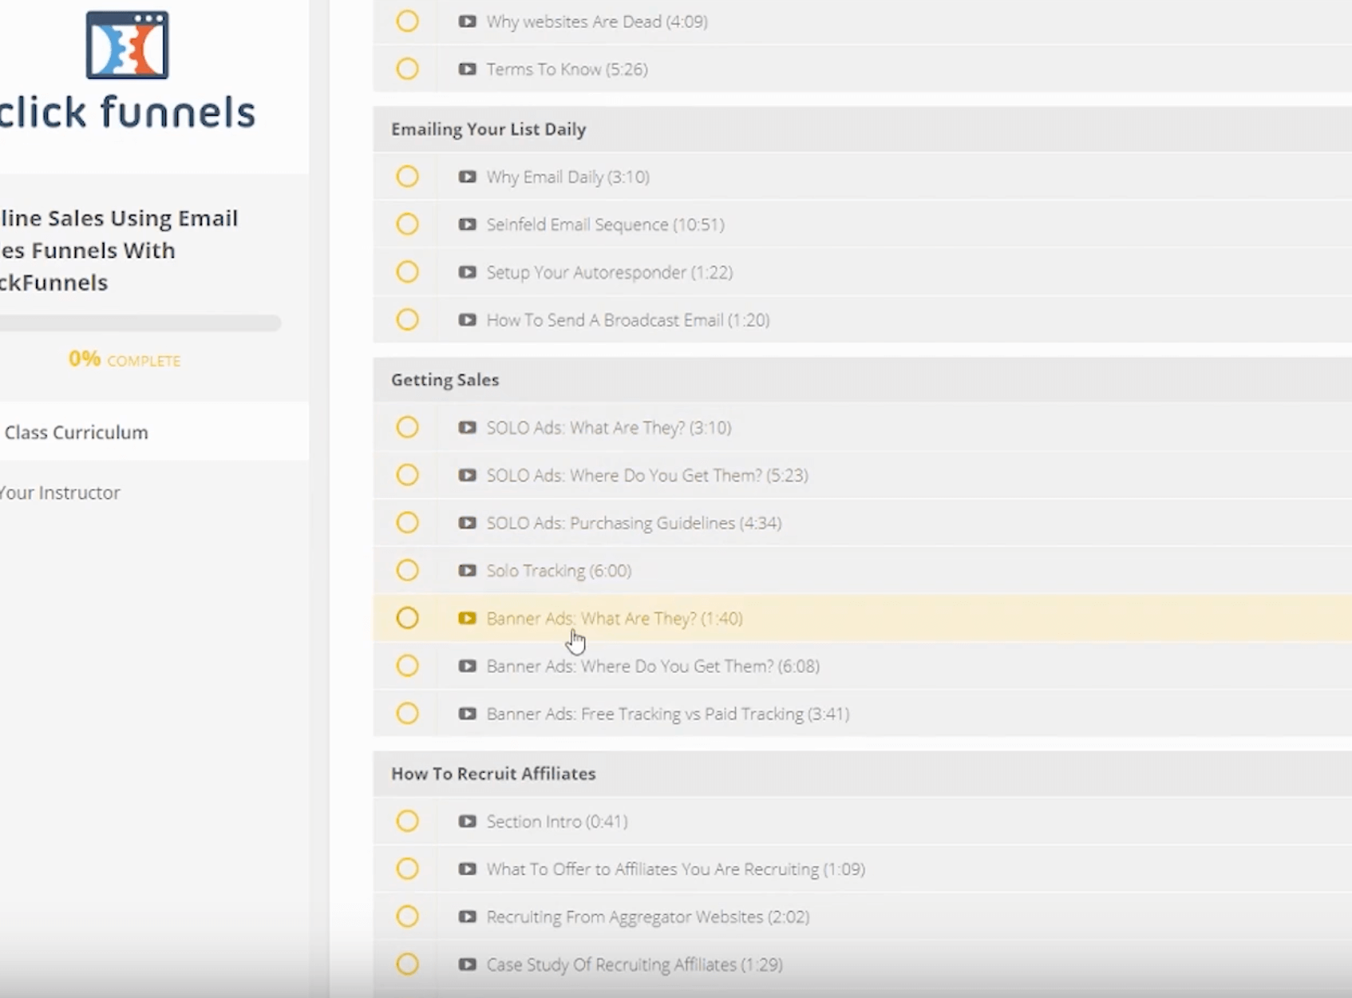
Task: Open lesson Terms To Know (5:26)
Action: click(567, 69)
